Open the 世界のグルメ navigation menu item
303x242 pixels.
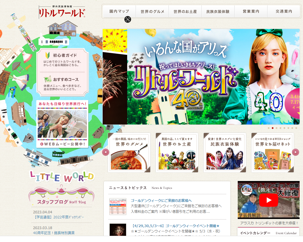(x=152, y=12)
